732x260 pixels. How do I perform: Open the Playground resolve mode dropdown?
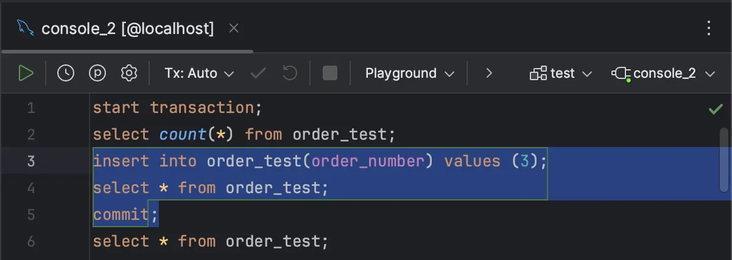(x=410, y=74)
